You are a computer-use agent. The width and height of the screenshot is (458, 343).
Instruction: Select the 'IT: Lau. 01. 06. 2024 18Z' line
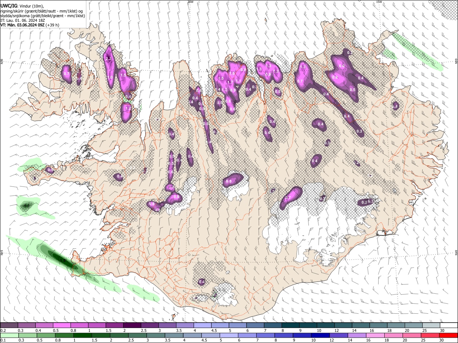click(23, 20)
